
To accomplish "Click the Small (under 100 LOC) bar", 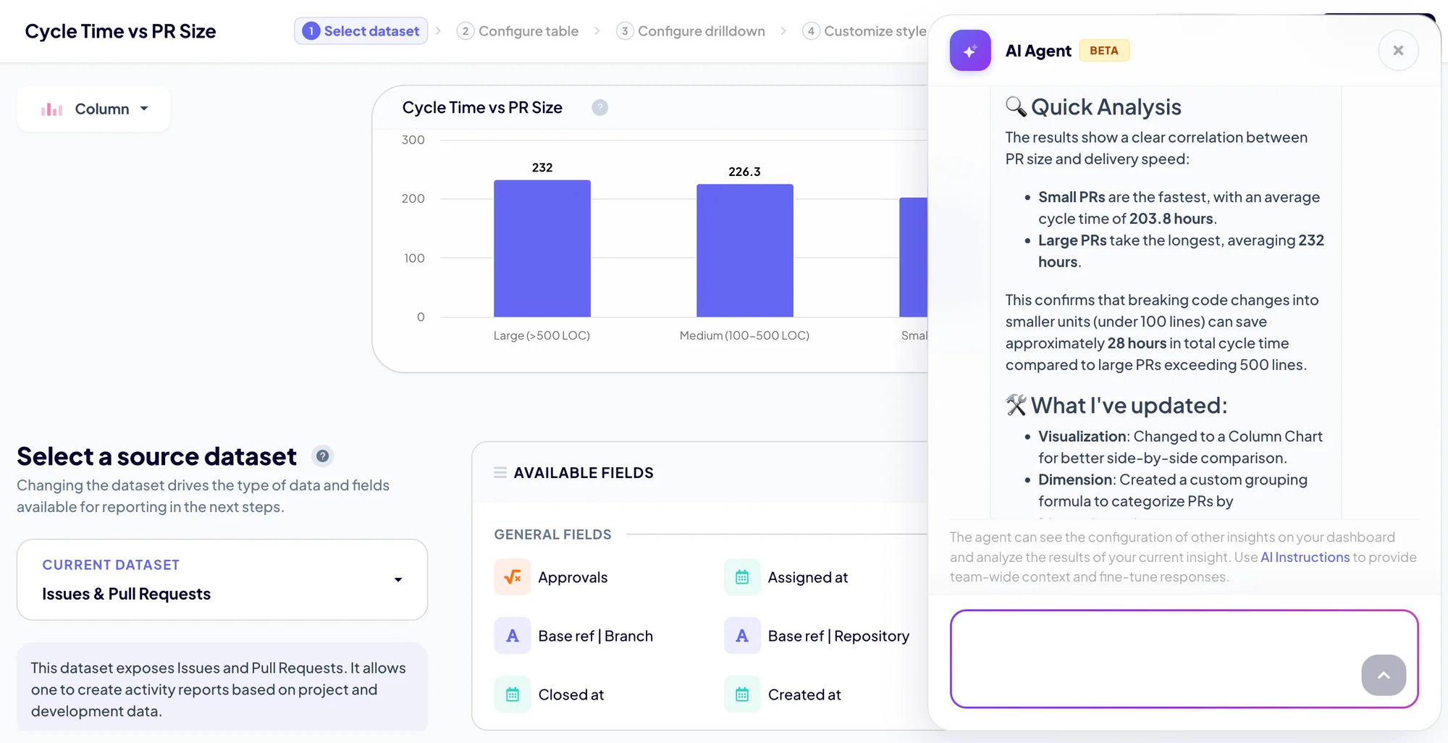I will point(914,257).
